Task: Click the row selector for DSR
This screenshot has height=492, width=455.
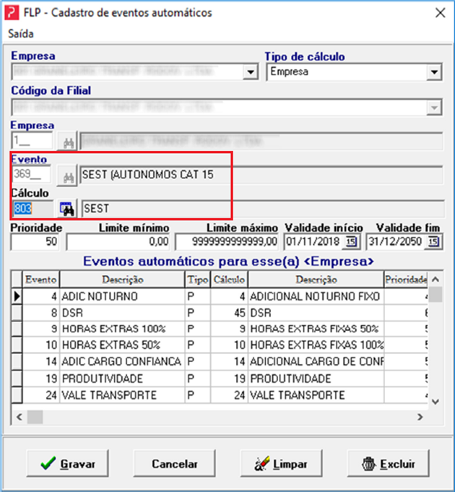Action: (x=17, y=313)
